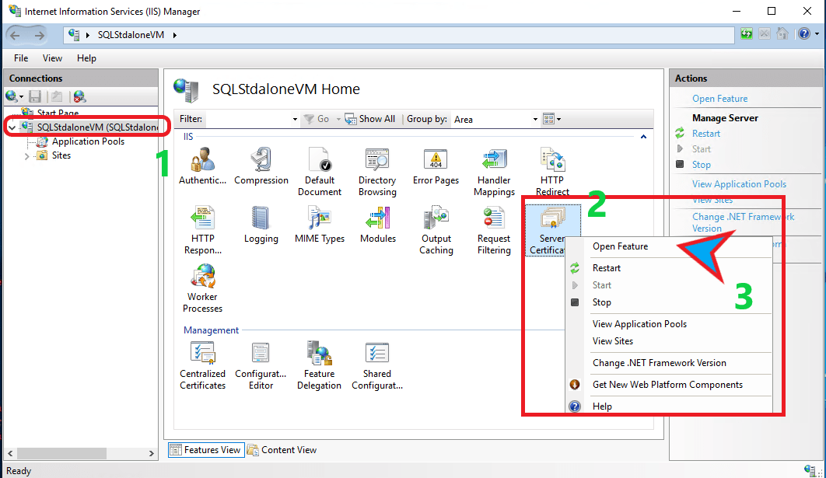
Task: Open the Help menu in menu bar
Action: pos(86,58)
